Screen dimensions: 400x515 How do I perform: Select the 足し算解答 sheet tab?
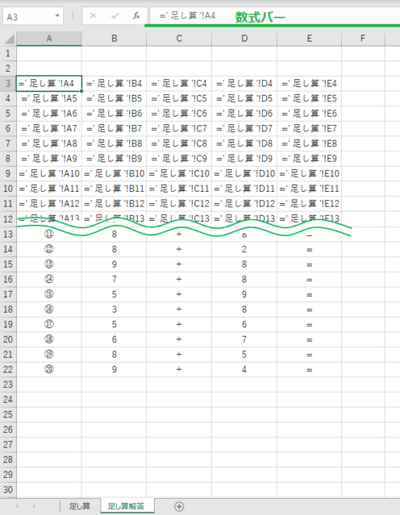(x=127, y=506)
